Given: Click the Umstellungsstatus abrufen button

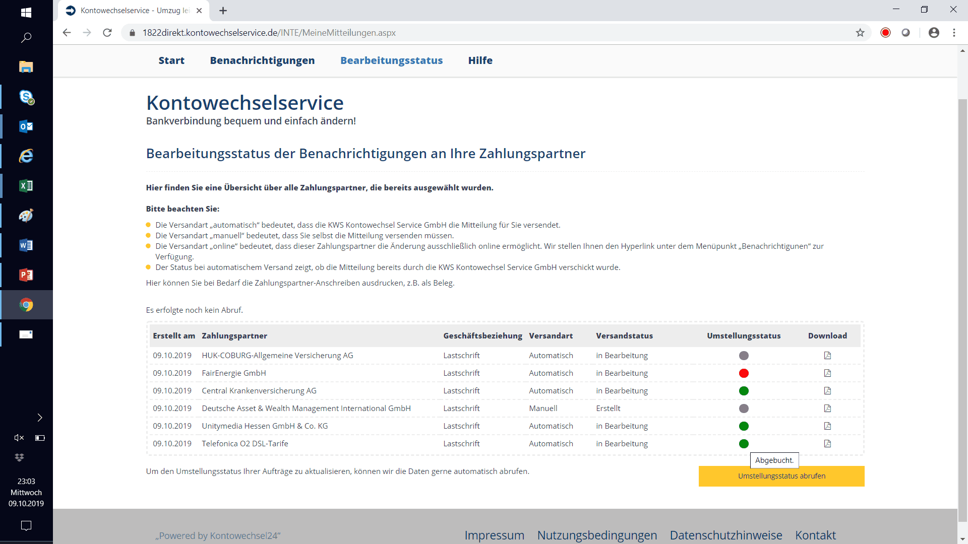Looking at the screenshot, I should pos(781,476).
